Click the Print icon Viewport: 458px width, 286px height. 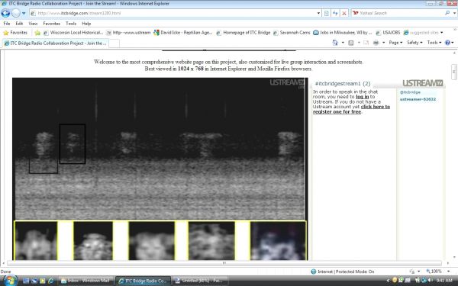click(376, 43)
